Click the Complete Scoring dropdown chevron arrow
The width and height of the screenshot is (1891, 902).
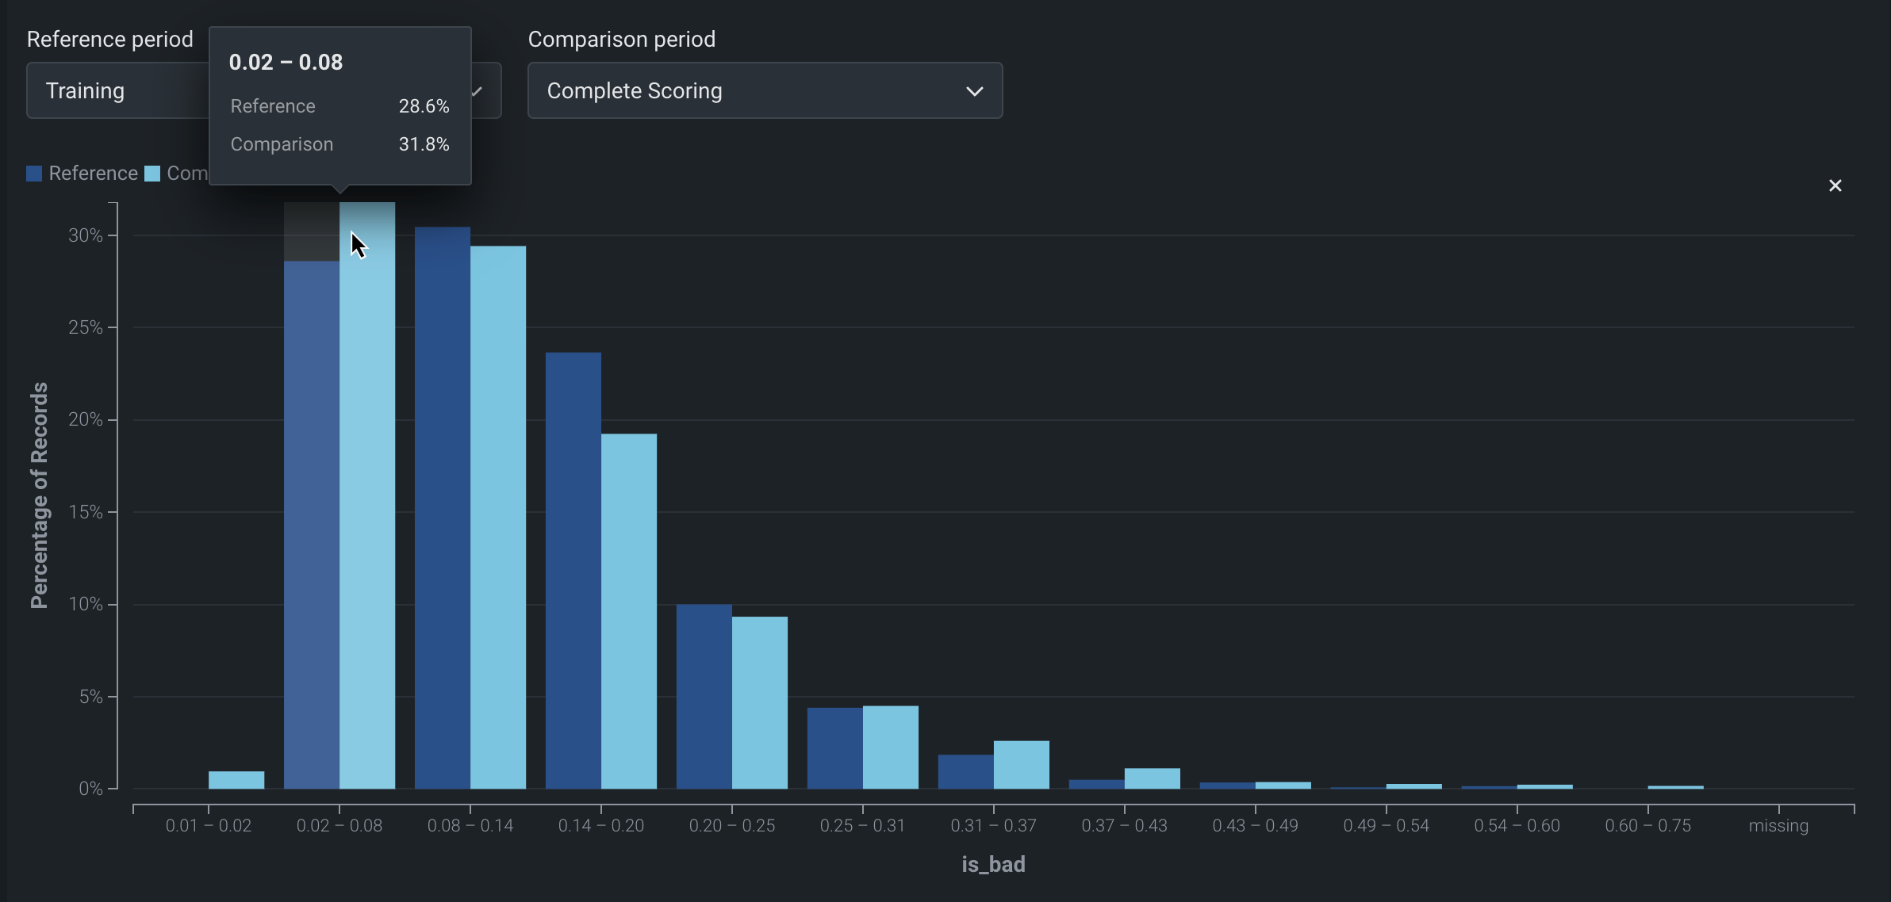point(974,91)
